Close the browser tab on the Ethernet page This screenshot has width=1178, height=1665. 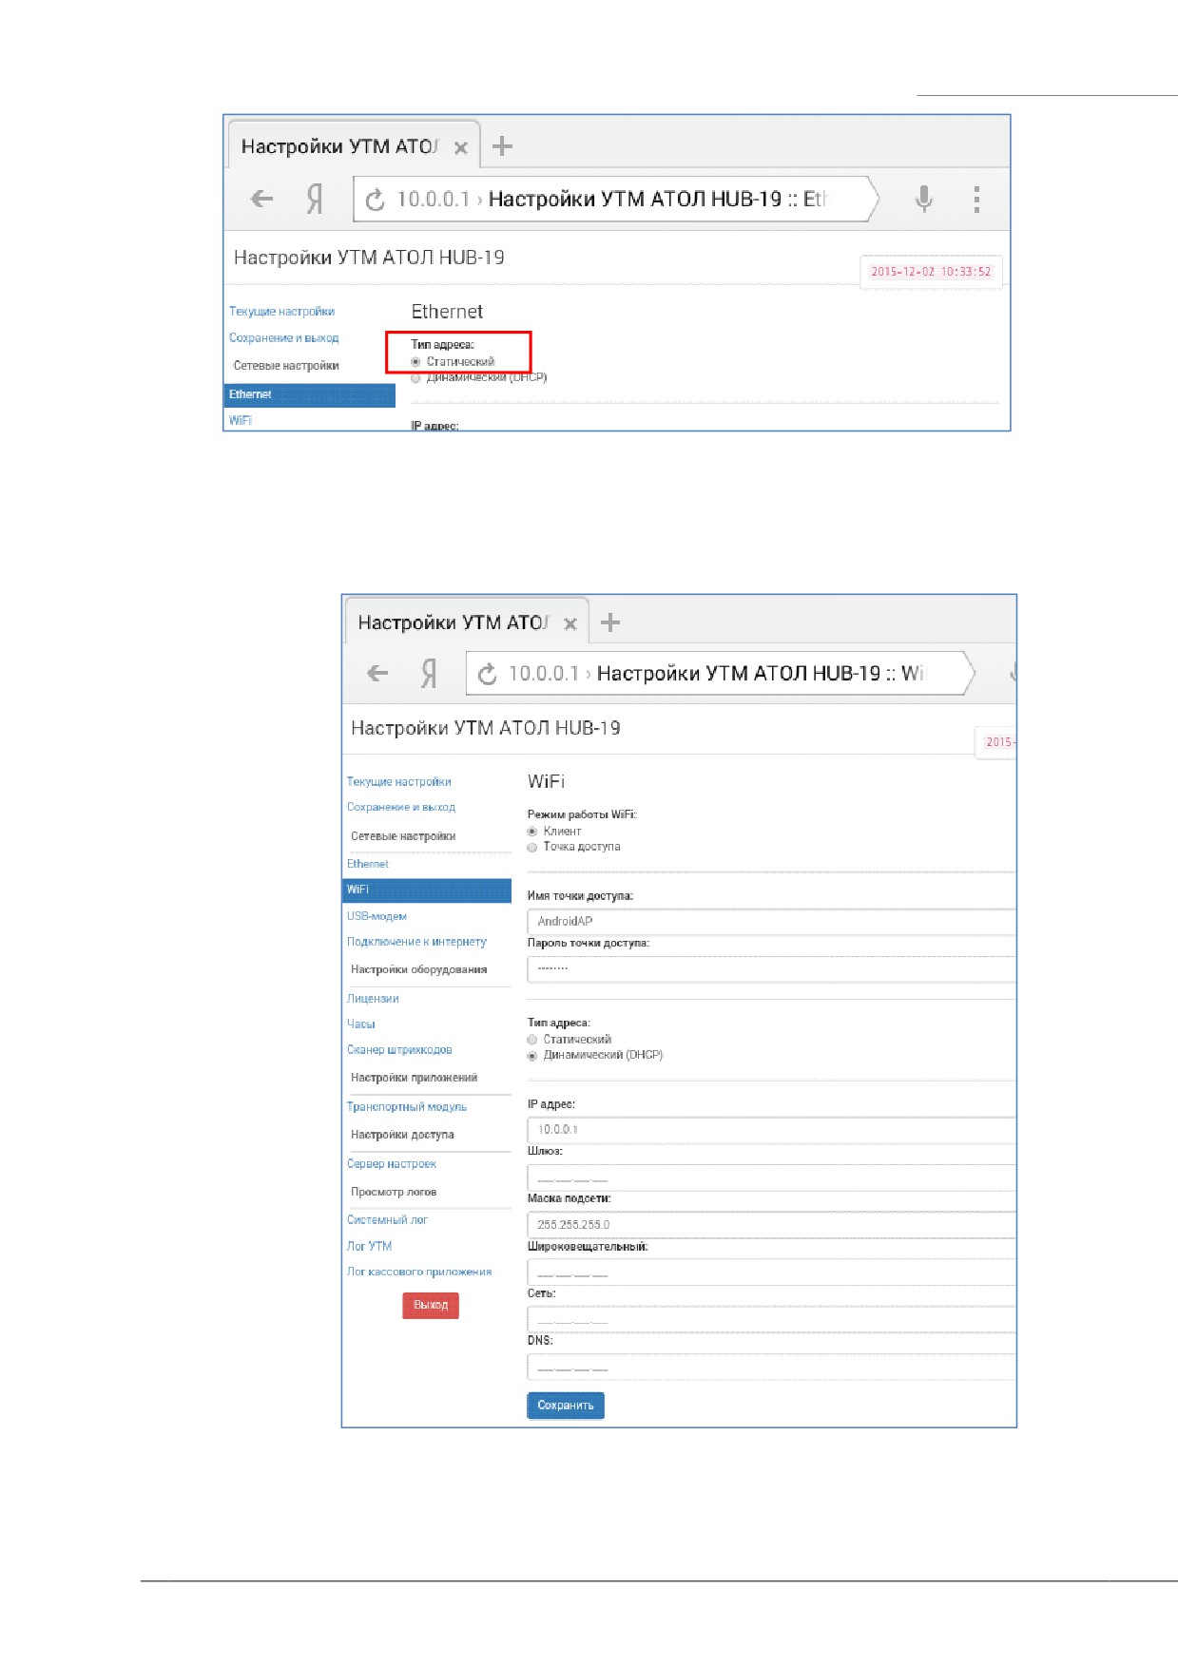click(461, 148)
